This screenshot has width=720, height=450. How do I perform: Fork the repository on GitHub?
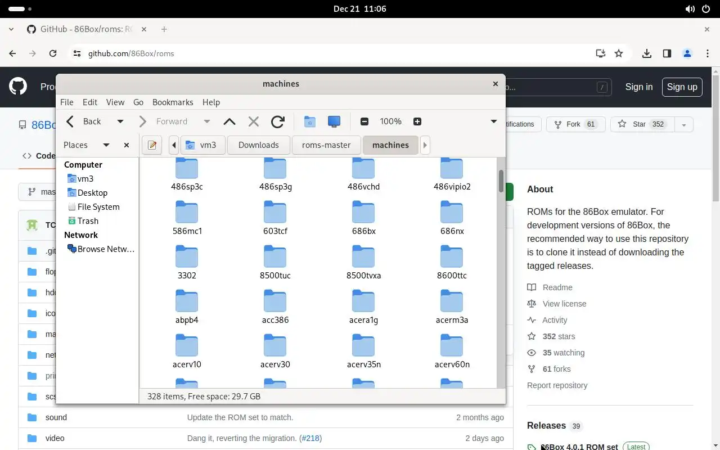tap(575, 124)
